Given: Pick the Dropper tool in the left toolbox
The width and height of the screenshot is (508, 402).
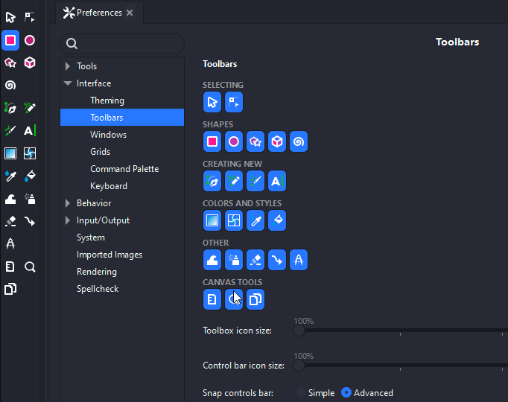Looking at the screenshot, I should [x=10, y=176].
